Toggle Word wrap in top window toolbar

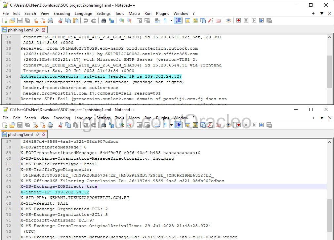(x=157, y=20)
